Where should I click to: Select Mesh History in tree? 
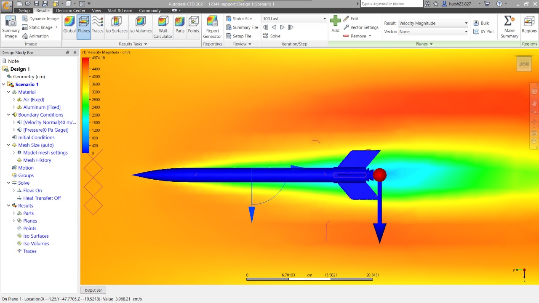(x=37, y=160)
